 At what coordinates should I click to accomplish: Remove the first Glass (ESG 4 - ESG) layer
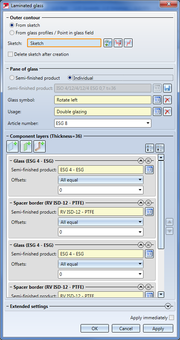[x=148, y=161]
